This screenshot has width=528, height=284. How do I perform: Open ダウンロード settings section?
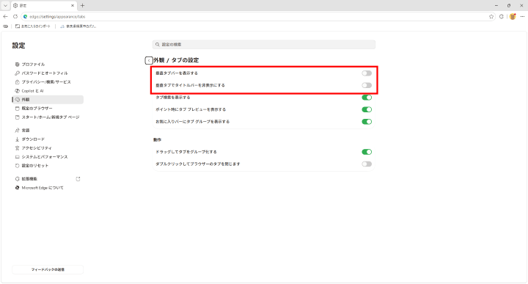[x=48, y=139]
